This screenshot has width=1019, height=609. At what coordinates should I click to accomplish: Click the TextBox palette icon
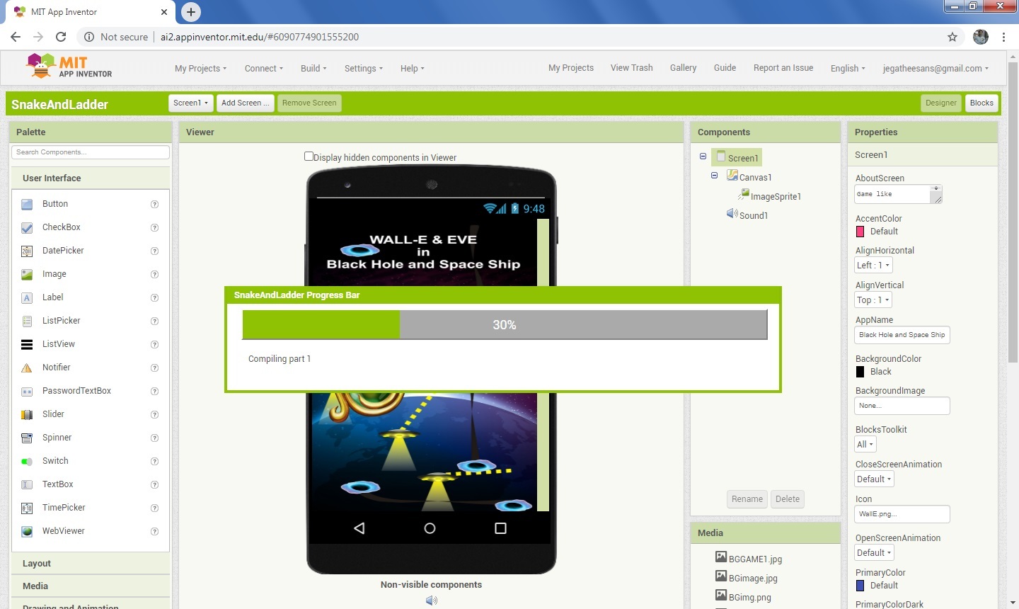pos(27,485)
